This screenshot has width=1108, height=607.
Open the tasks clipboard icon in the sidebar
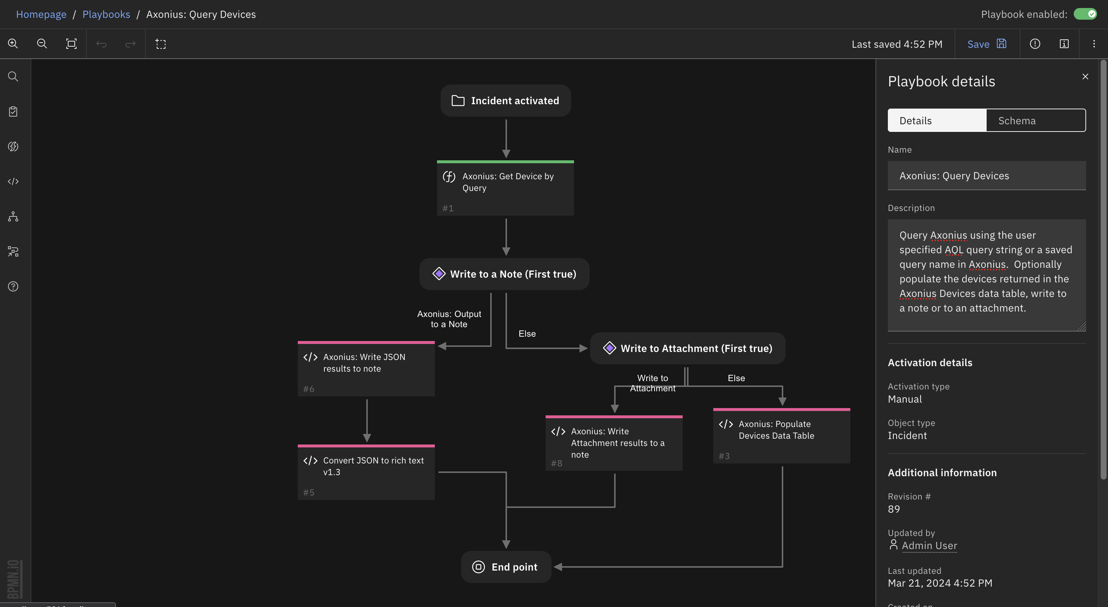pyautogui.click(x=13, y=111)
